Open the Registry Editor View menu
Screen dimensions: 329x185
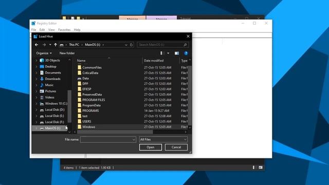[x=51, y=30]
